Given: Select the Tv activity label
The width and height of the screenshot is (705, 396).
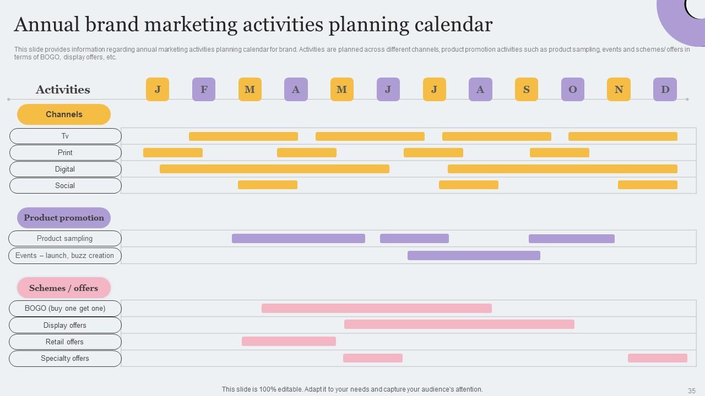Looking at the screenshot, I should pos(65,136).
